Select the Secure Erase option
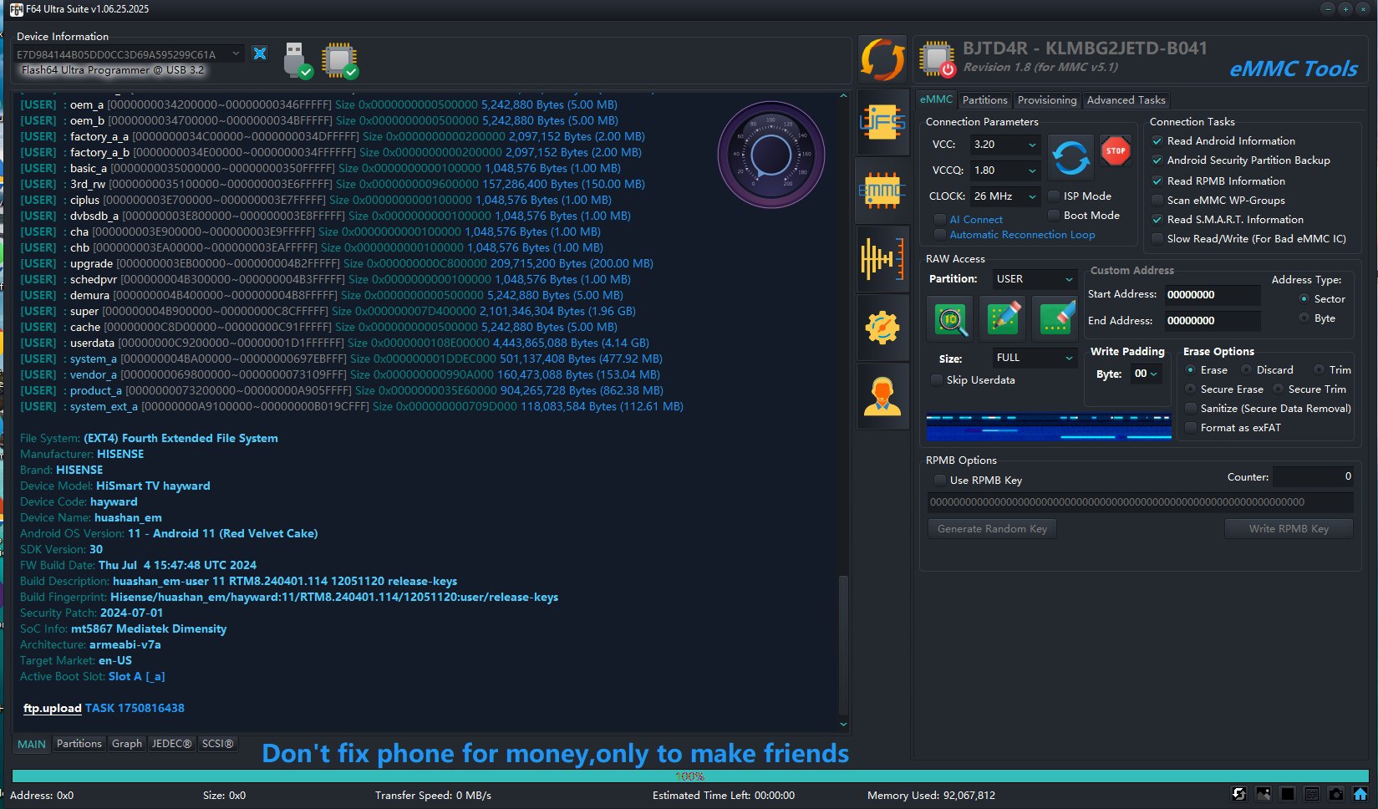The width and height of the screenshot is (1378, 809). coord(1190,389)
